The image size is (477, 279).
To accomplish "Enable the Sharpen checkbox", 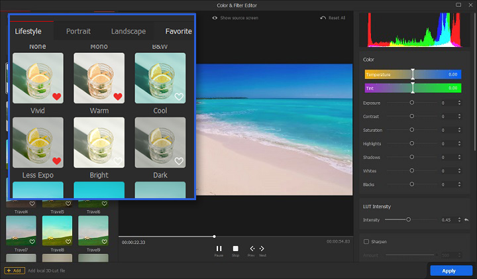I will click(366, 241).
